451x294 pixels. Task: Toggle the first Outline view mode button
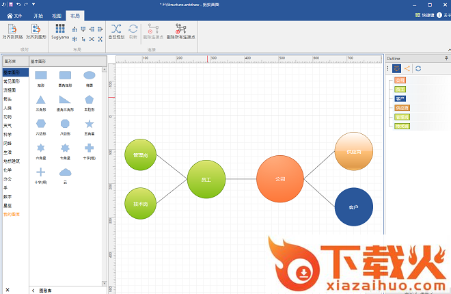click(x=396, y=68)
